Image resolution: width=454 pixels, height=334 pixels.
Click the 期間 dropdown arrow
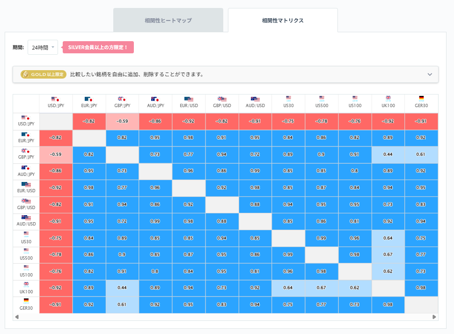click(x=53, y=47)
